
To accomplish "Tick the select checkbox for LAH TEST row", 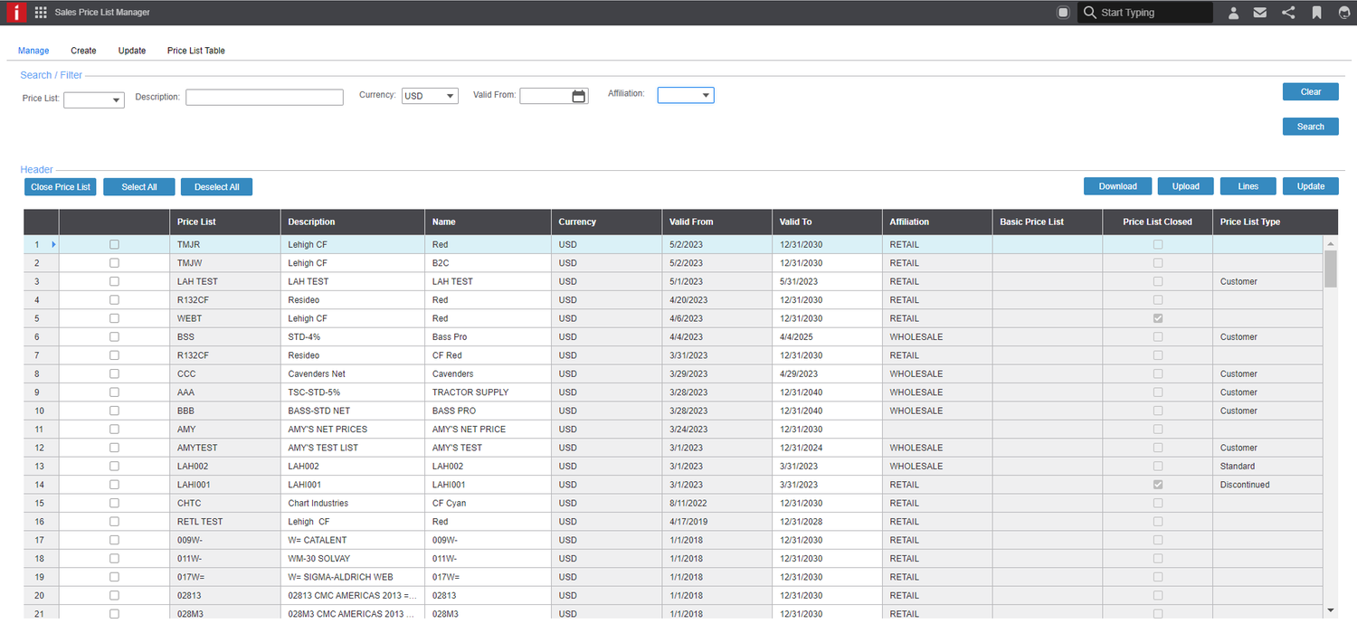I will coord(114,281).
